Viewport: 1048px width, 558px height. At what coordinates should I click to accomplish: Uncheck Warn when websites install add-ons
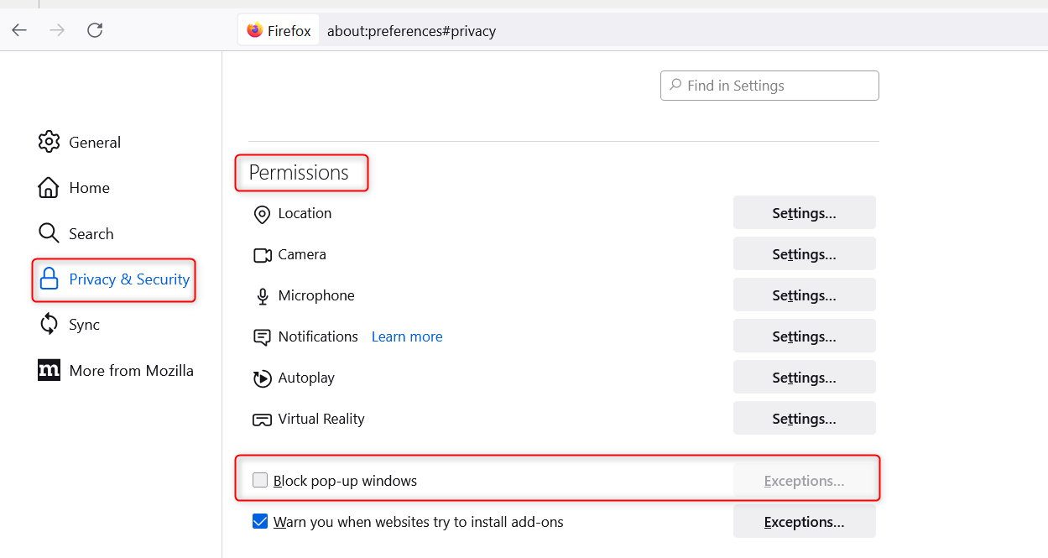260,522
